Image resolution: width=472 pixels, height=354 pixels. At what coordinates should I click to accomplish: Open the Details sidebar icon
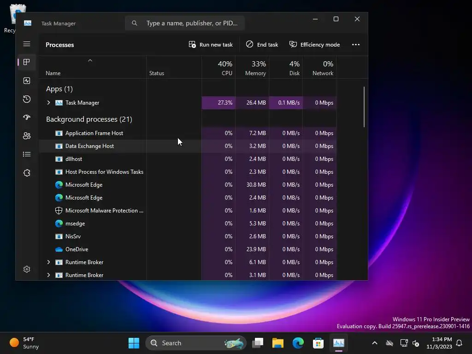click(27, 154)
